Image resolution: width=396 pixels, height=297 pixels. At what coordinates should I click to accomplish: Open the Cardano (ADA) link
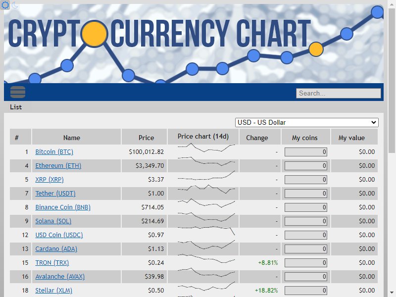56,249
